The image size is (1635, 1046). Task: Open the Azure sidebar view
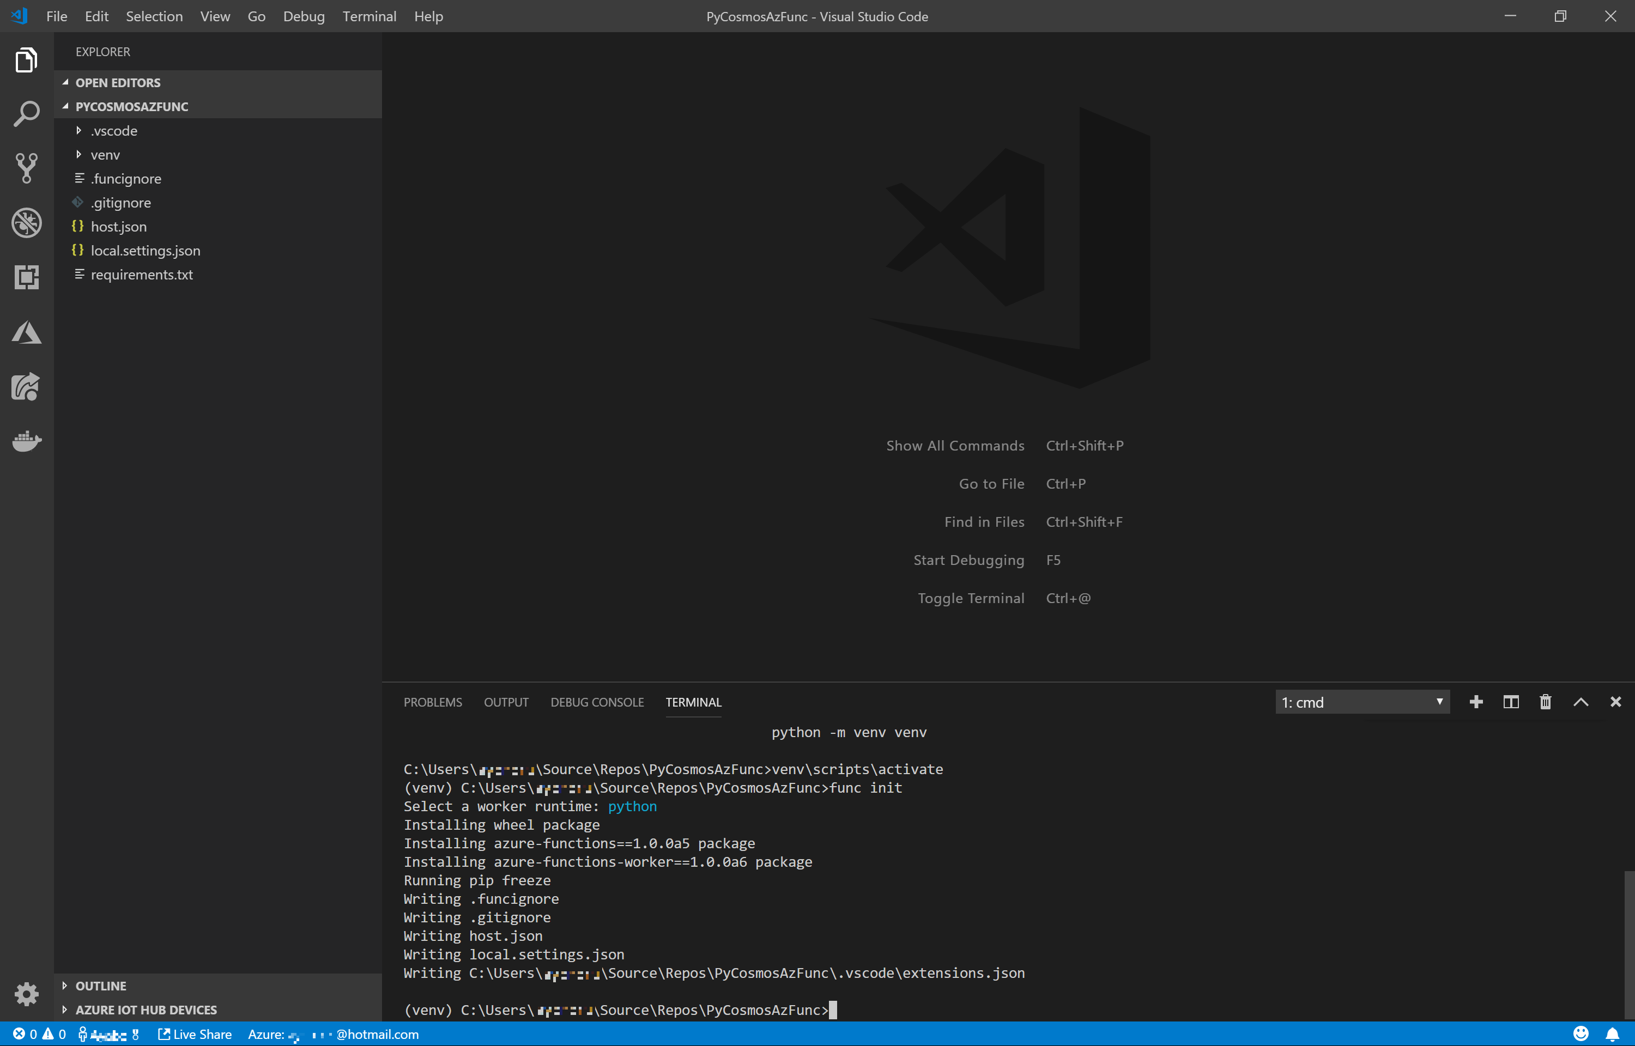tap(26, 332)
